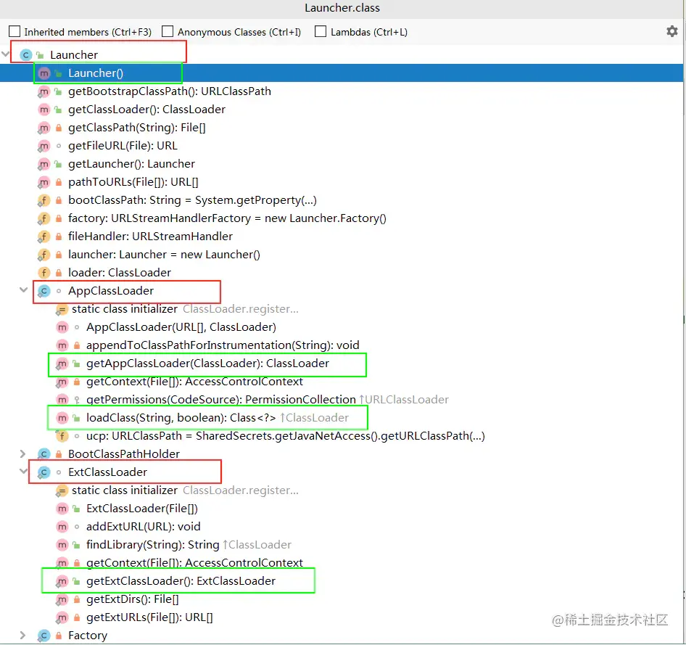
Task: Select getBootstrapClassPath(): URLClassPath
Action: coord(170,91)
